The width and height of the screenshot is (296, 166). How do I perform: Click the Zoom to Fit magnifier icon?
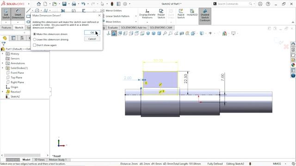point(165,34)
